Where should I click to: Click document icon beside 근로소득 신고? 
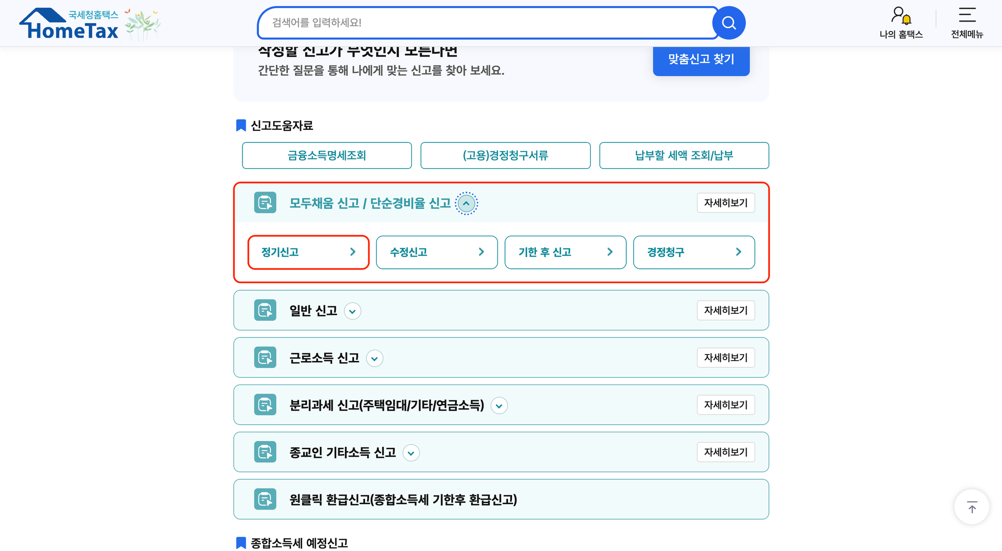coord(265,357)
